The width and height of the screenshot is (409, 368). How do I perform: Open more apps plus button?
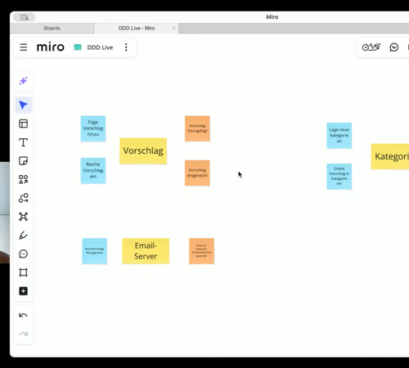coord(24,291)
